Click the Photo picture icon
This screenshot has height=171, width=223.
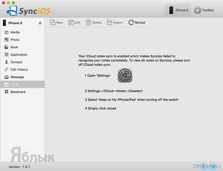tap(6, 40)
